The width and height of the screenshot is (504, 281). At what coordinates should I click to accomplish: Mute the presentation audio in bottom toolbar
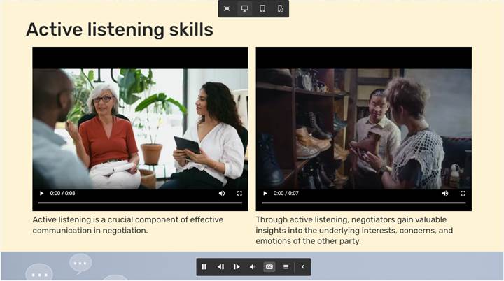[x=253, y=266]
